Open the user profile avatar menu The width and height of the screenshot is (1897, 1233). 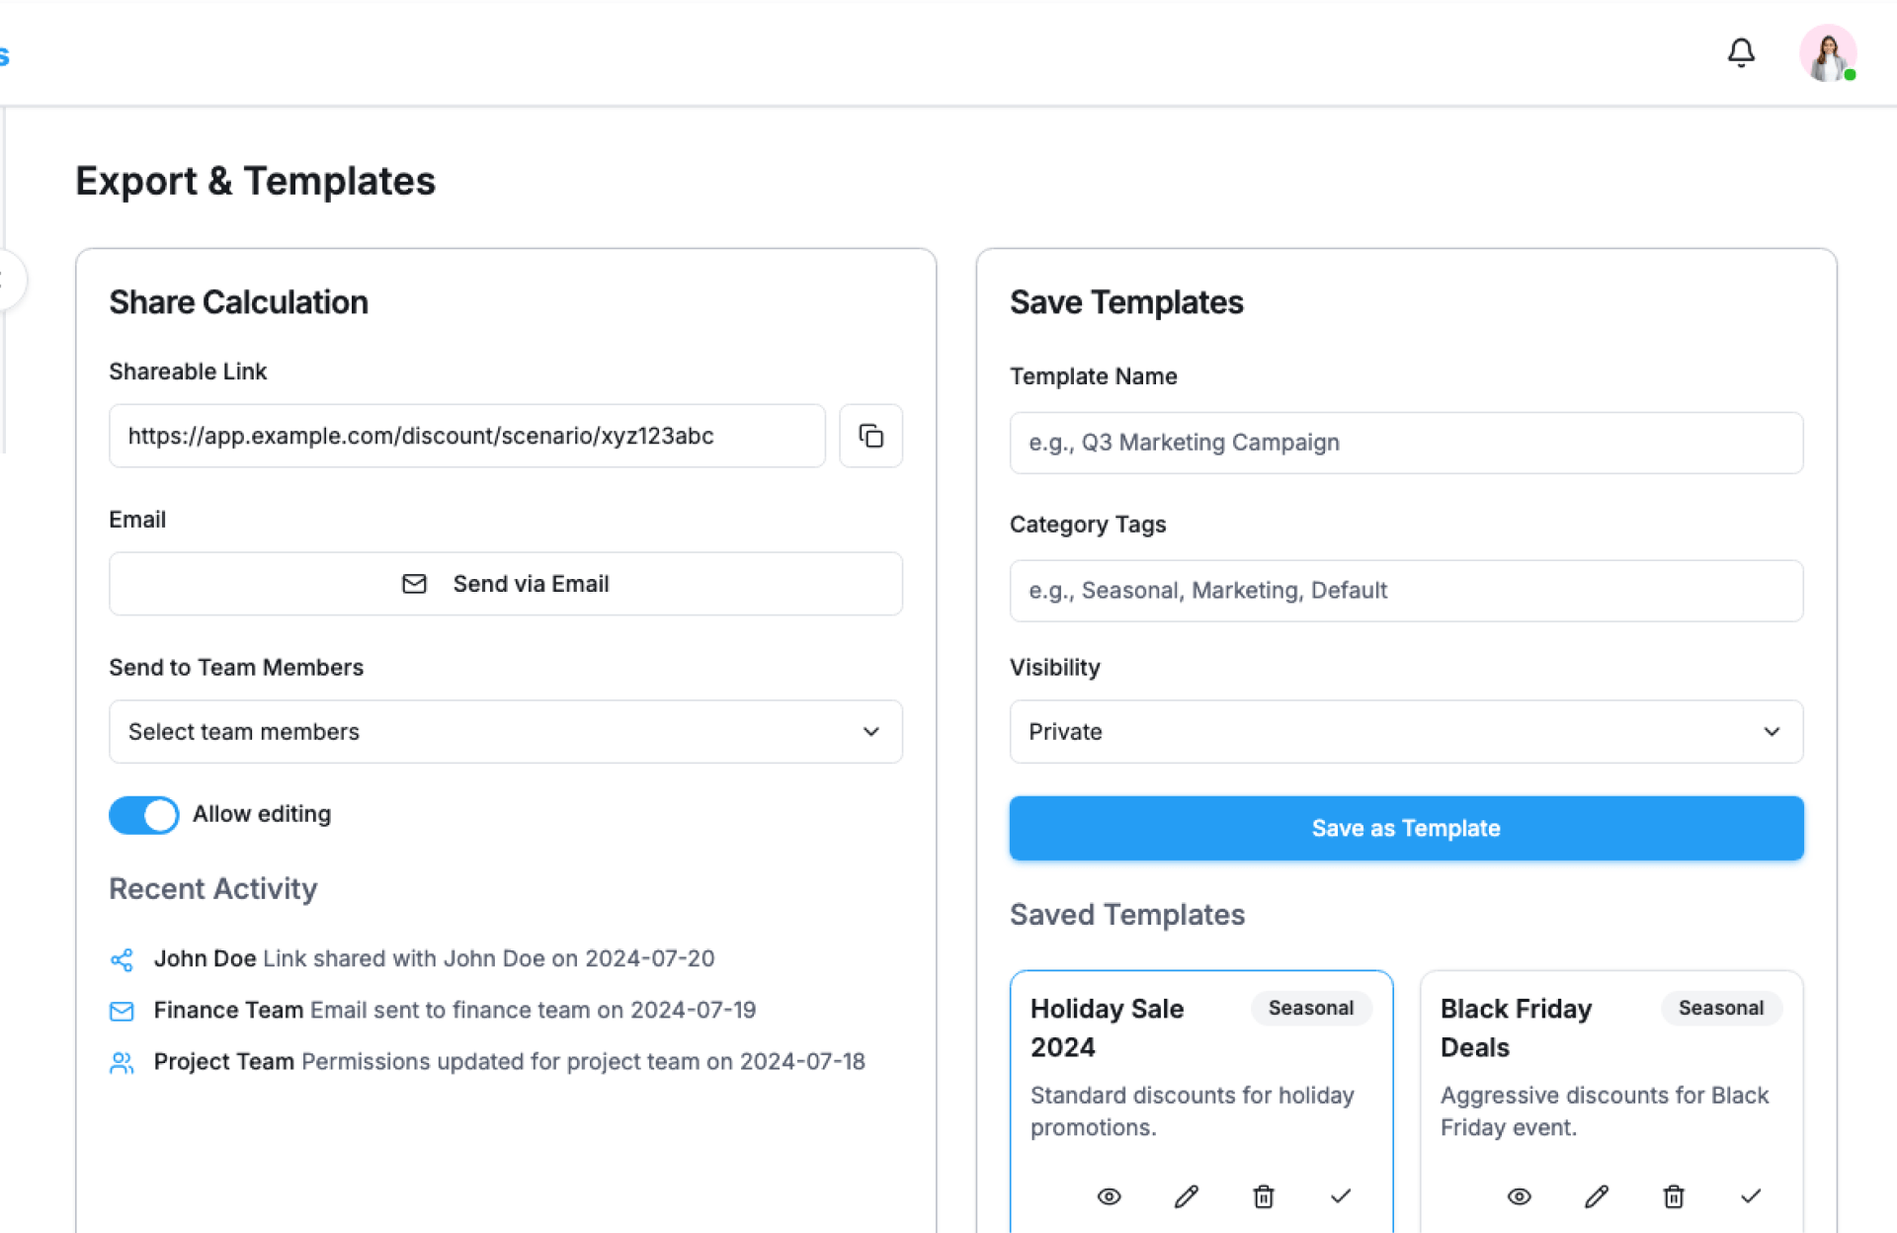coord(1827,53)
